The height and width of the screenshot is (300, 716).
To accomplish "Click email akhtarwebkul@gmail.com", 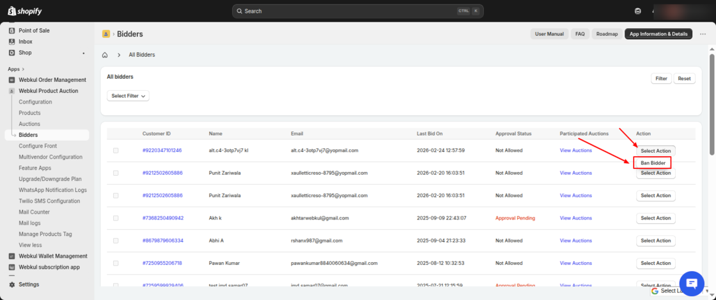I will point(320,218).
